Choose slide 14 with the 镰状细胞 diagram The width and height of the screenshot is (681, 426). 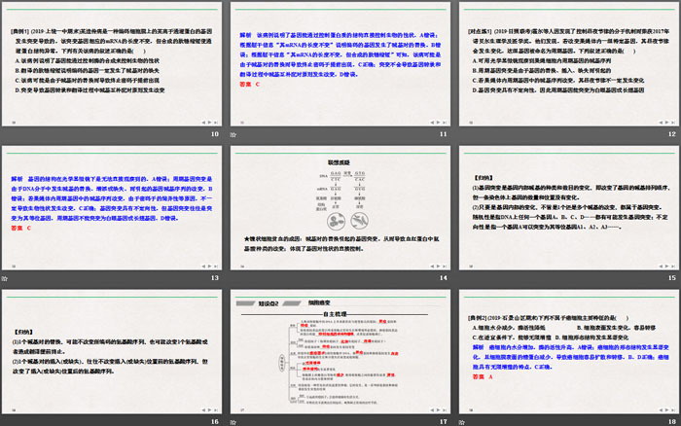click(340, 206)
